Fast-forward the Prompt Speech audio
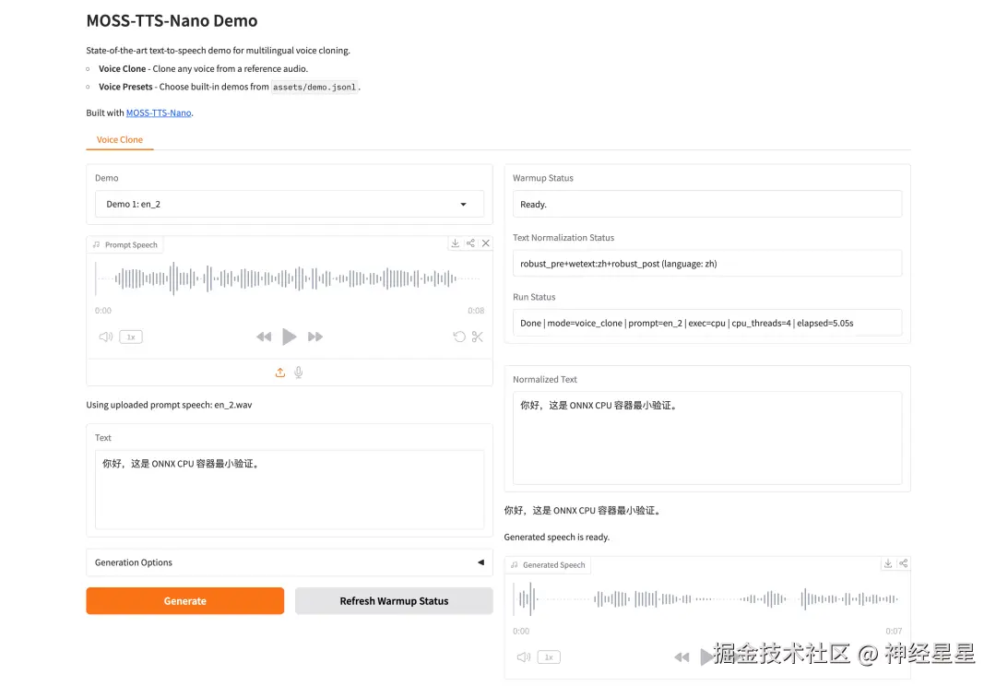This screenshot has height=686, width=996. point(315,337)
